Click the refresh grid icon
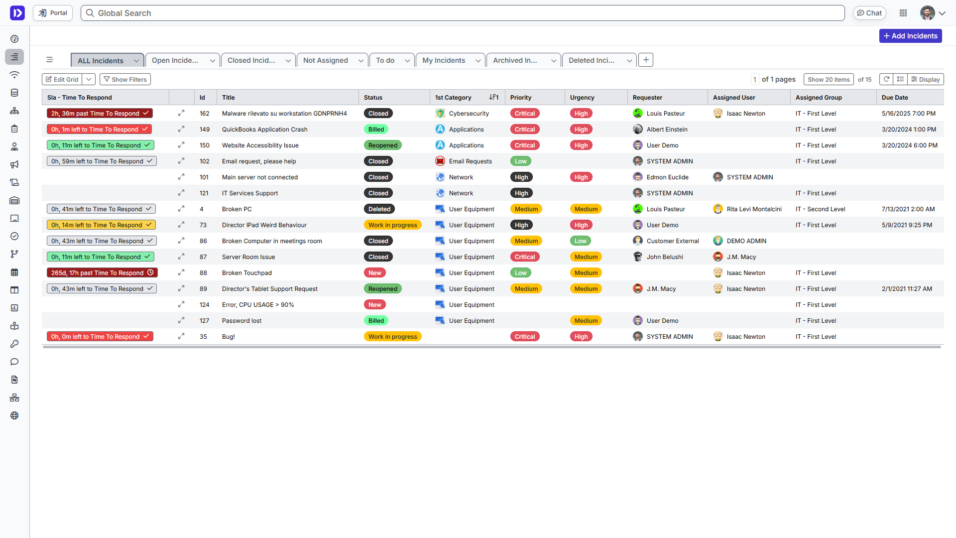Viewport: 956px width, 538px height. (886, 79)
